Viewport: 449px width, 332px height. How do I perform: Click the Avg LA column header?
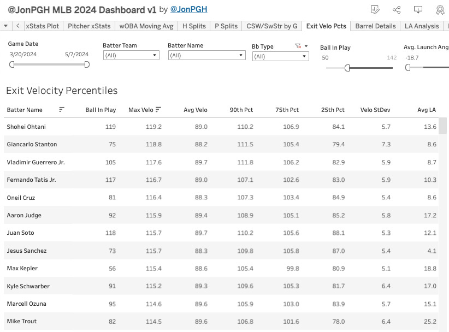(427, 110)
